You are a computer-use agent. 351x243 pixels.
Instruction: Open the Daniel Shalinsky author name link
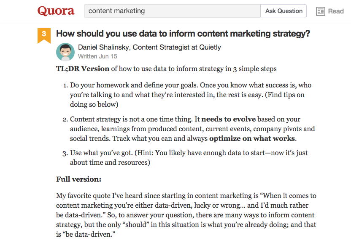pyautogui.click(x=103, y=47)
